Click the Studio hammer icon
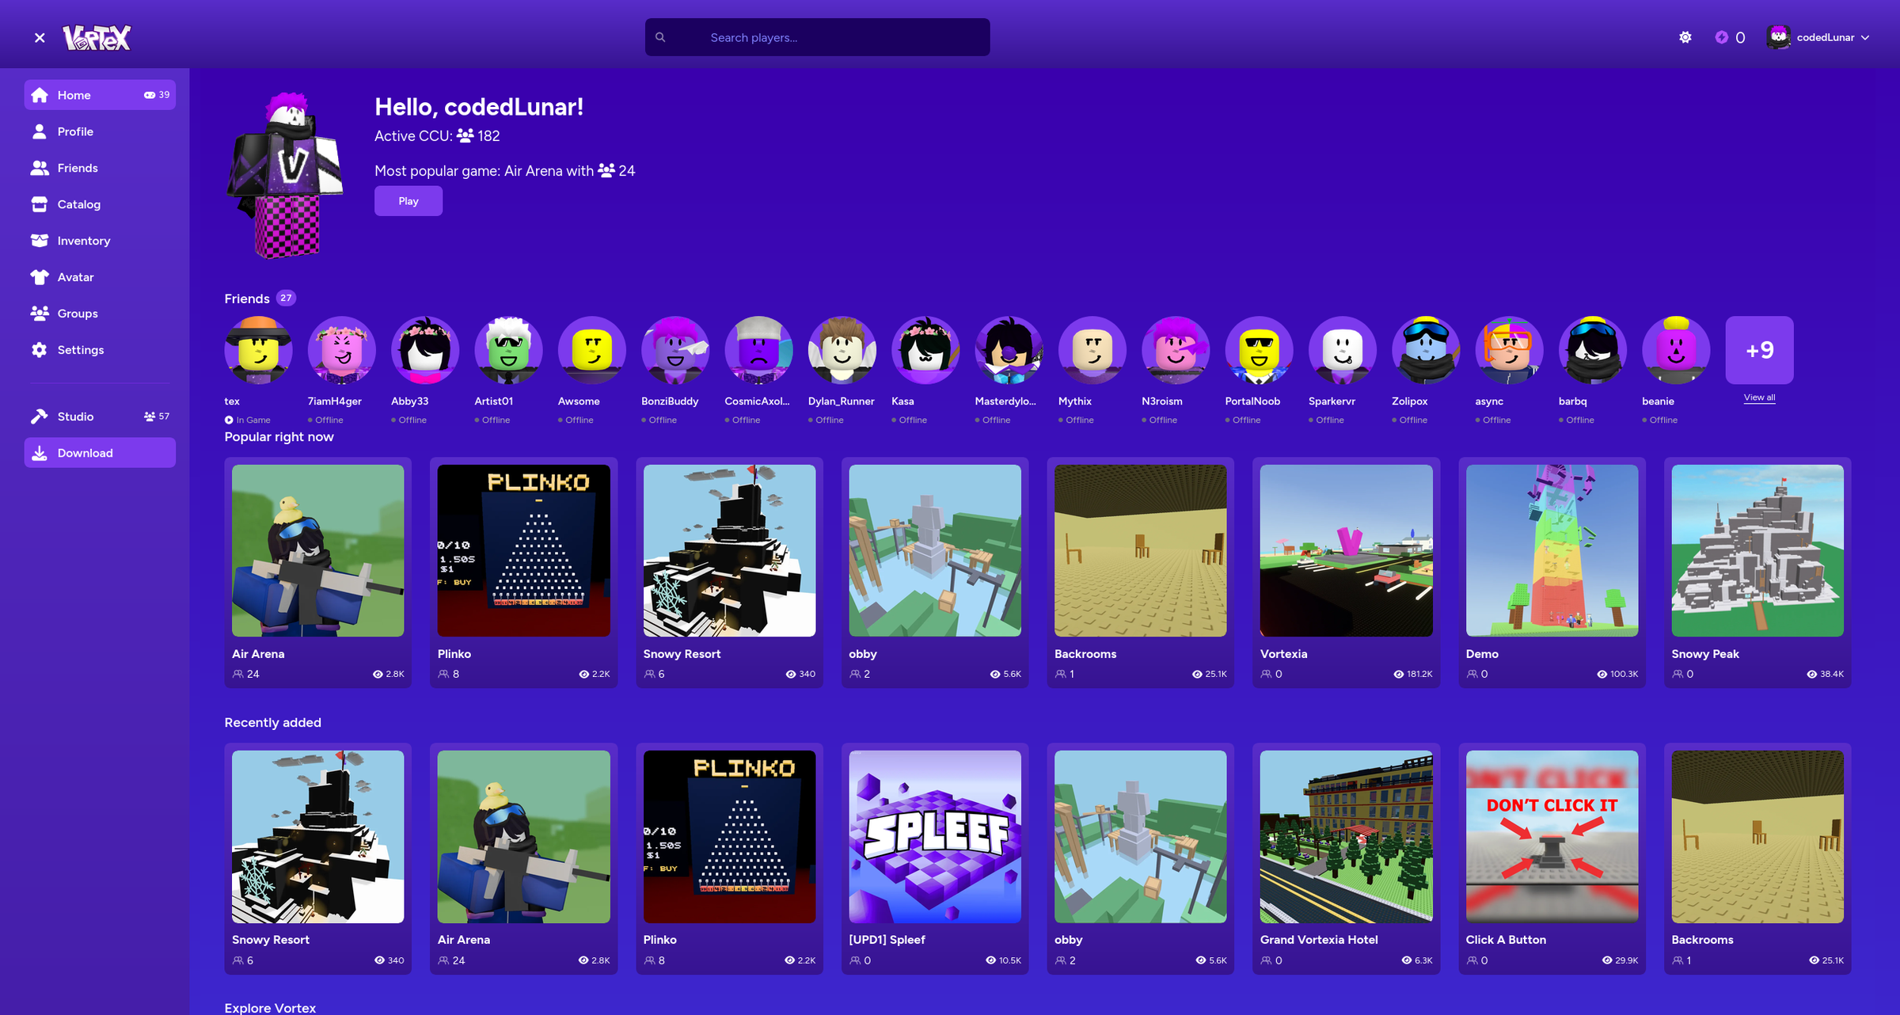 40,416
